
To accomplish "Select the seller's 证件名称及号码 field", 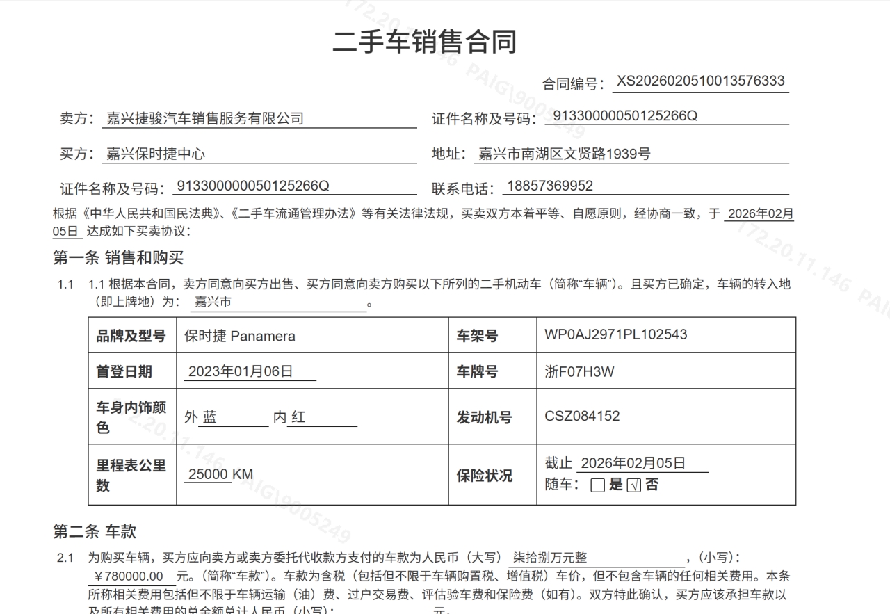I will click(666, 115).
